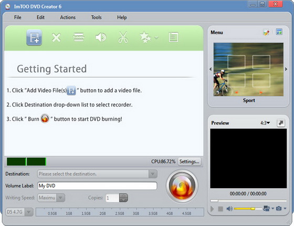Click the stars Effects toolbar icon

[145, 37]
